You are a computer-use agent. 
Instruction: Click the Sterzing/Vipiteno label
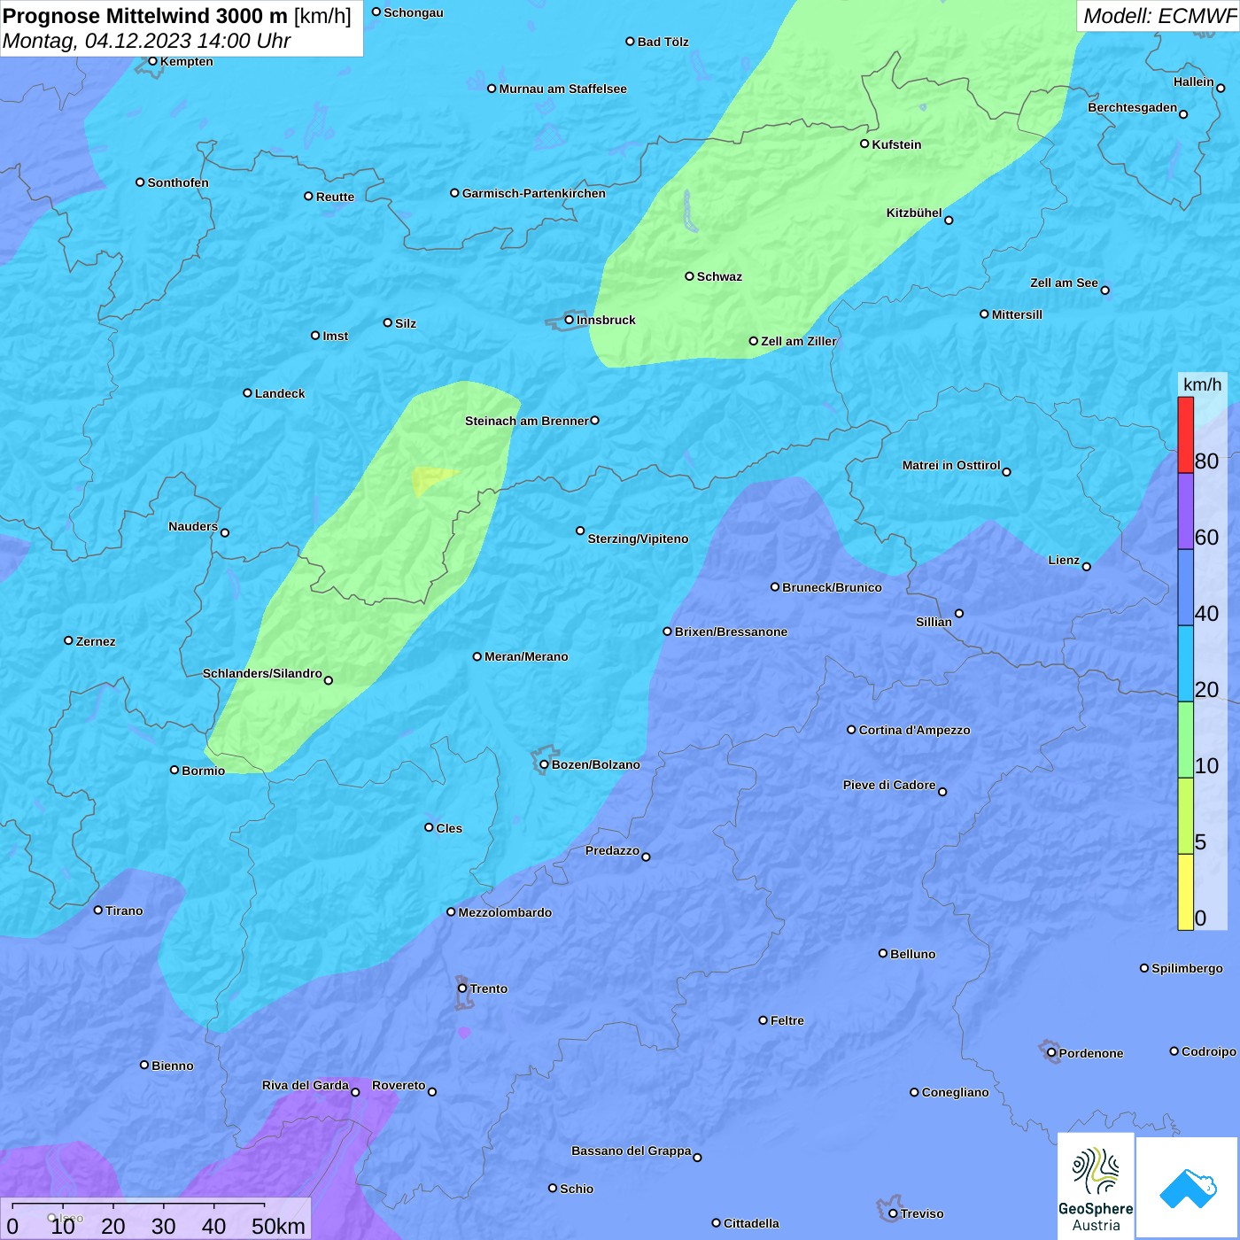pos(638,539)
